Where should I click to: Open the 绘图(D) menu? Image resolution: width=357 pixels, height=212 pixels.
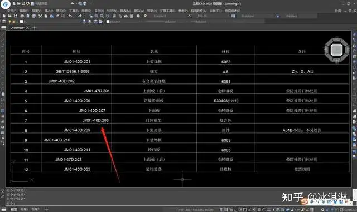[x=86, y=11]
